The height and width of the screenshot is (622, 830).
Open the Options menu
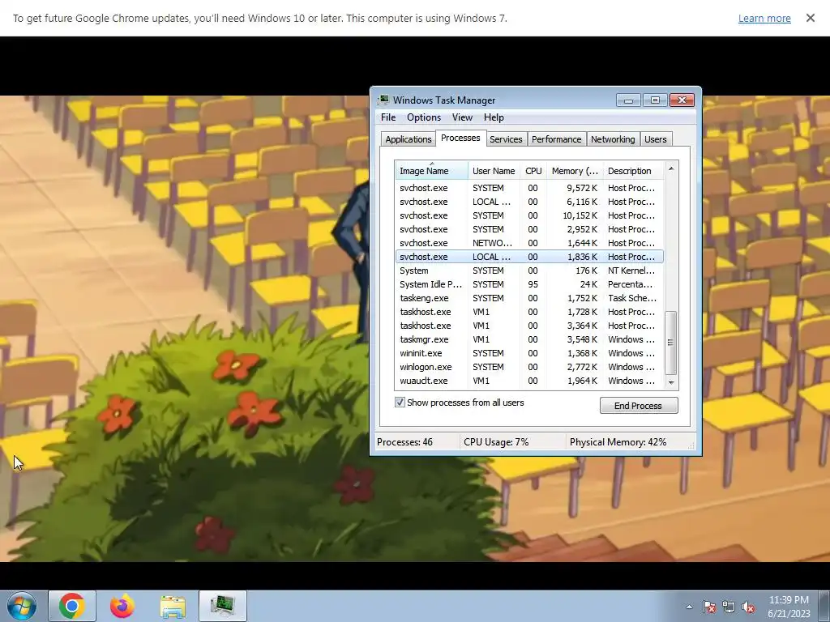423,117
